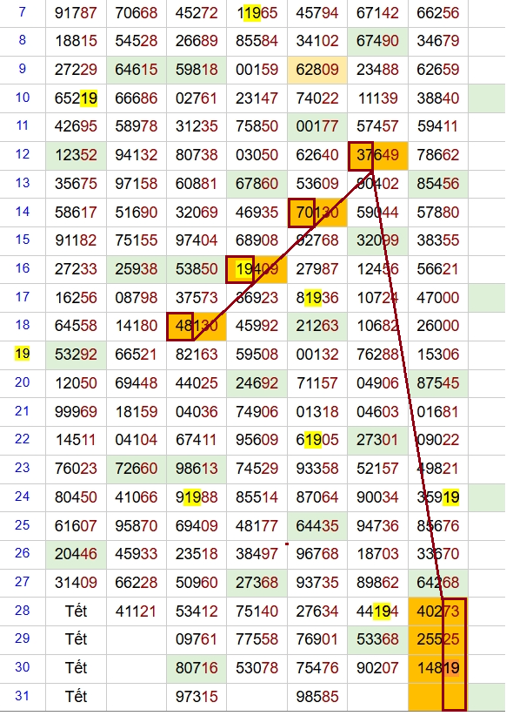Click the orange cell 48130
513x716 pixels.
click(x=197, y=326)
